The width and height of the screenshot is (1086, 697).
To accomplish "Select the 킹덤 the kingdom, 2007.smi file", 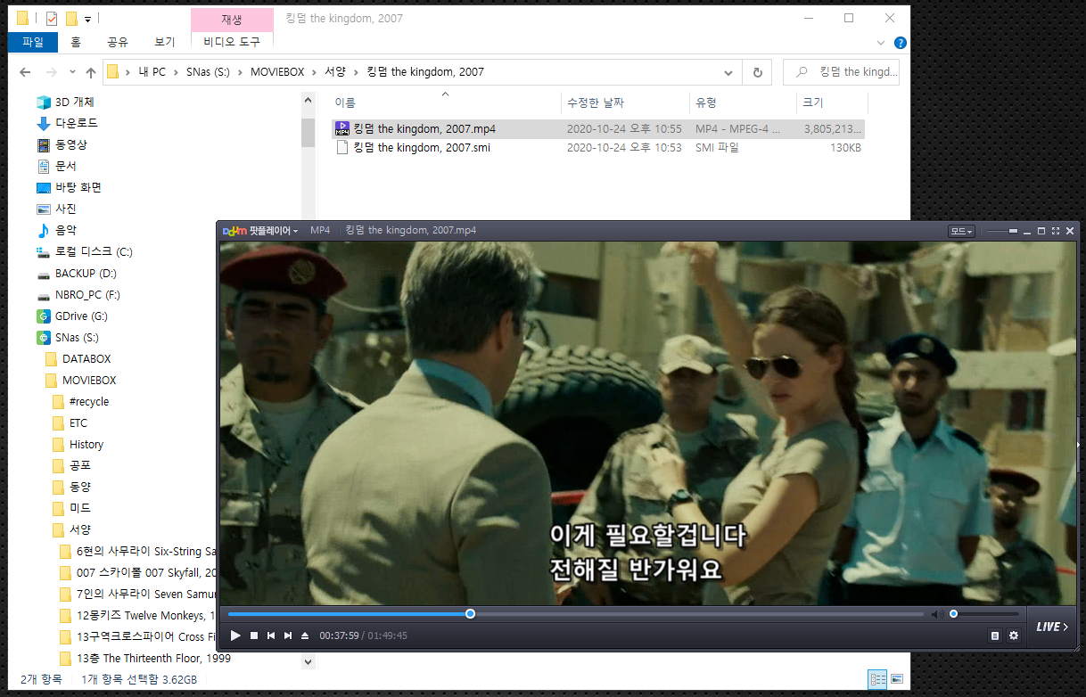I will [598, 148].
